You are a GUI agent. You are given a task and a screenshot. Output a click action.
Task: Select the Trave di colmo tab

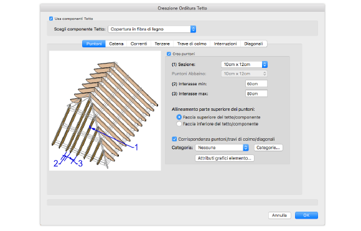(x=192, y=44)
